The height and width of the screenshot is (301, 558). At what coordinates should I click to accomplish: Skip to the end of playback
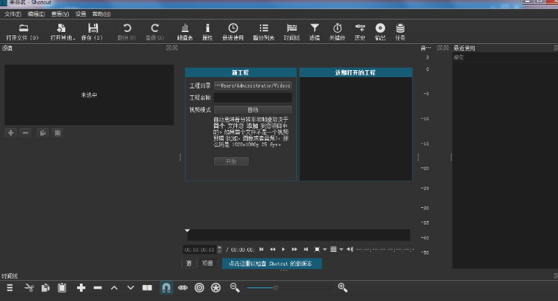[306, 250]
